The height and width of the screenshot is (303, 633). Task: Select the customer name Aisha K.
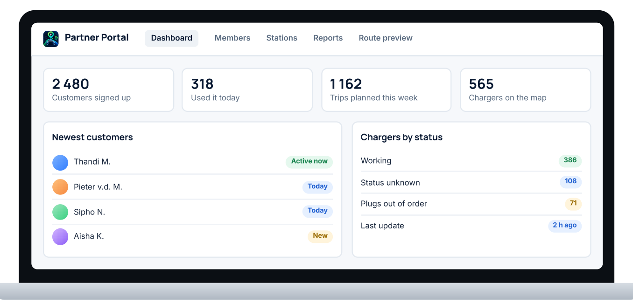89,236
